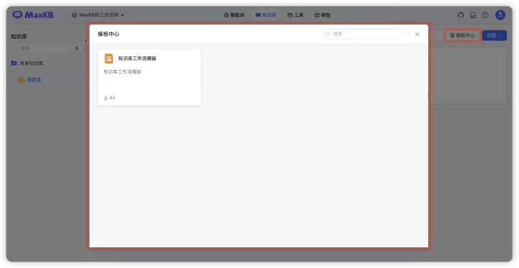Viewport: 519px width, 268px height.
Task: Click the template description 知识库工作流模版
Action: (123, 72)
